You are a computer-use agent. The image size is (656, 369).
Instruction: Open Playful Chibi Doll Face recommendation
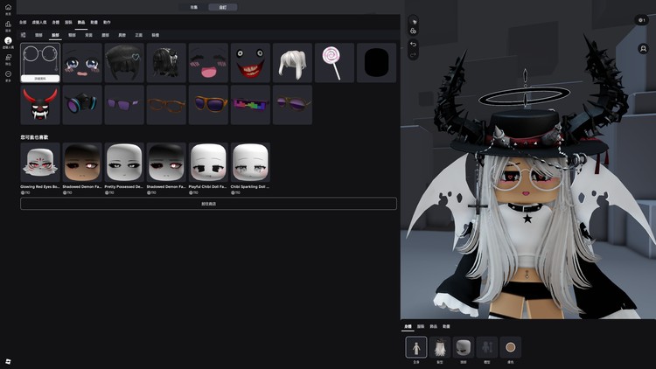pyautogui.click(x=208, y=163)
